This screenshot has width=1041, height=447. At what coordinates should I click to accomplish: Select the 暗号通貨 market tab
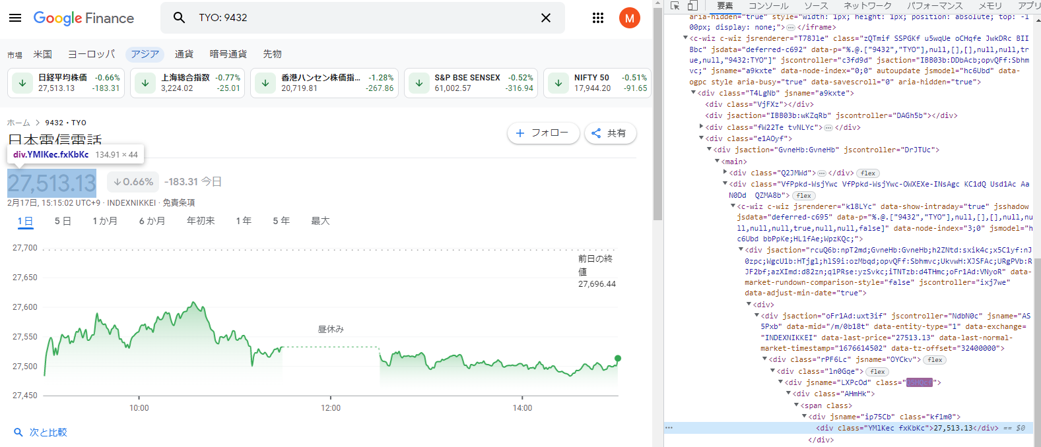(x=228, y=54)
